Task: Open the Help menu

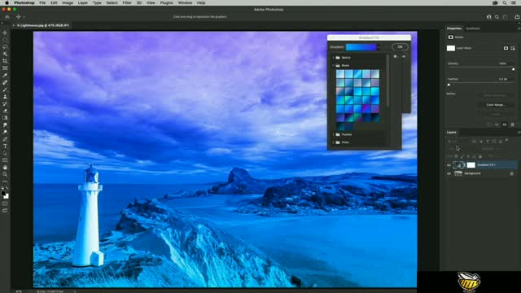Action: click(201, 2)
